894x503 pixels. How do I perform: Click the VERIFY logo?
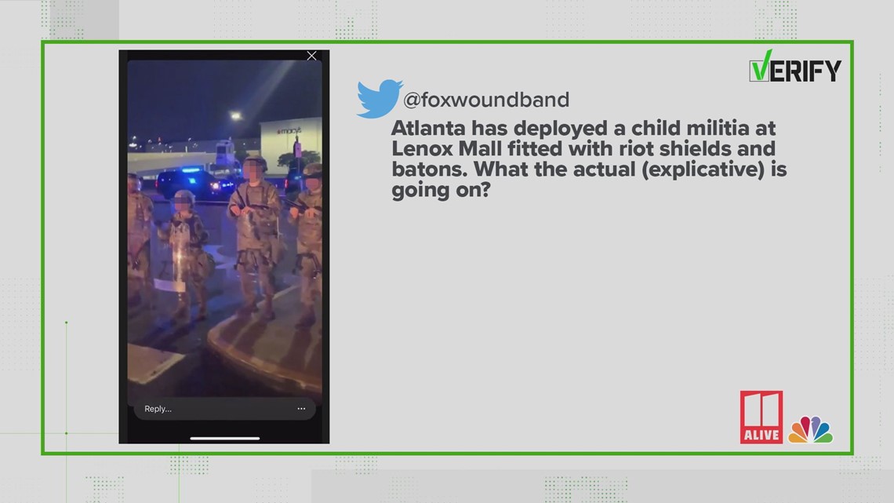coord(794,66)
